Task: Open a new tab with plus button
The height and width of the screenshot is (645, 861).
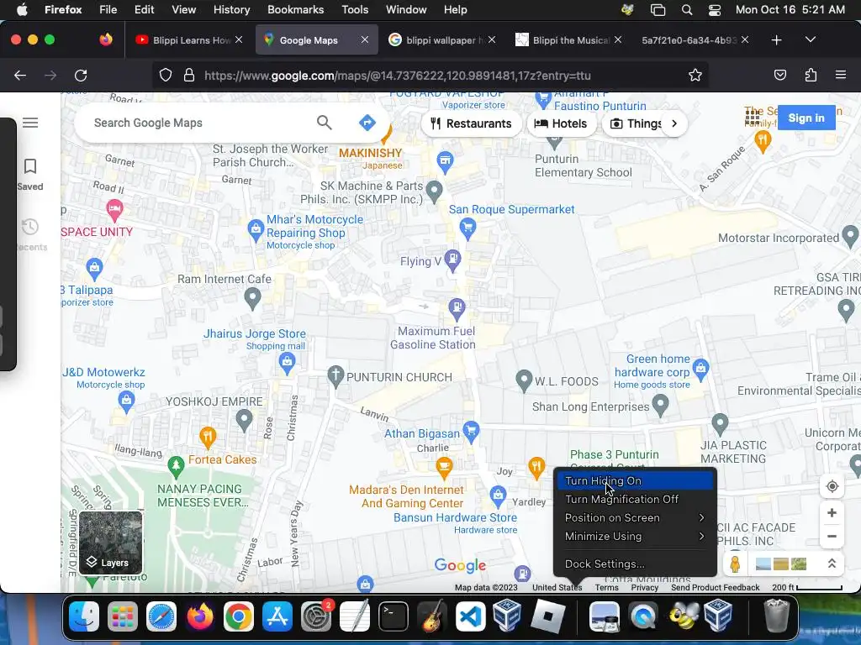Action: click(x=776, y=40)
